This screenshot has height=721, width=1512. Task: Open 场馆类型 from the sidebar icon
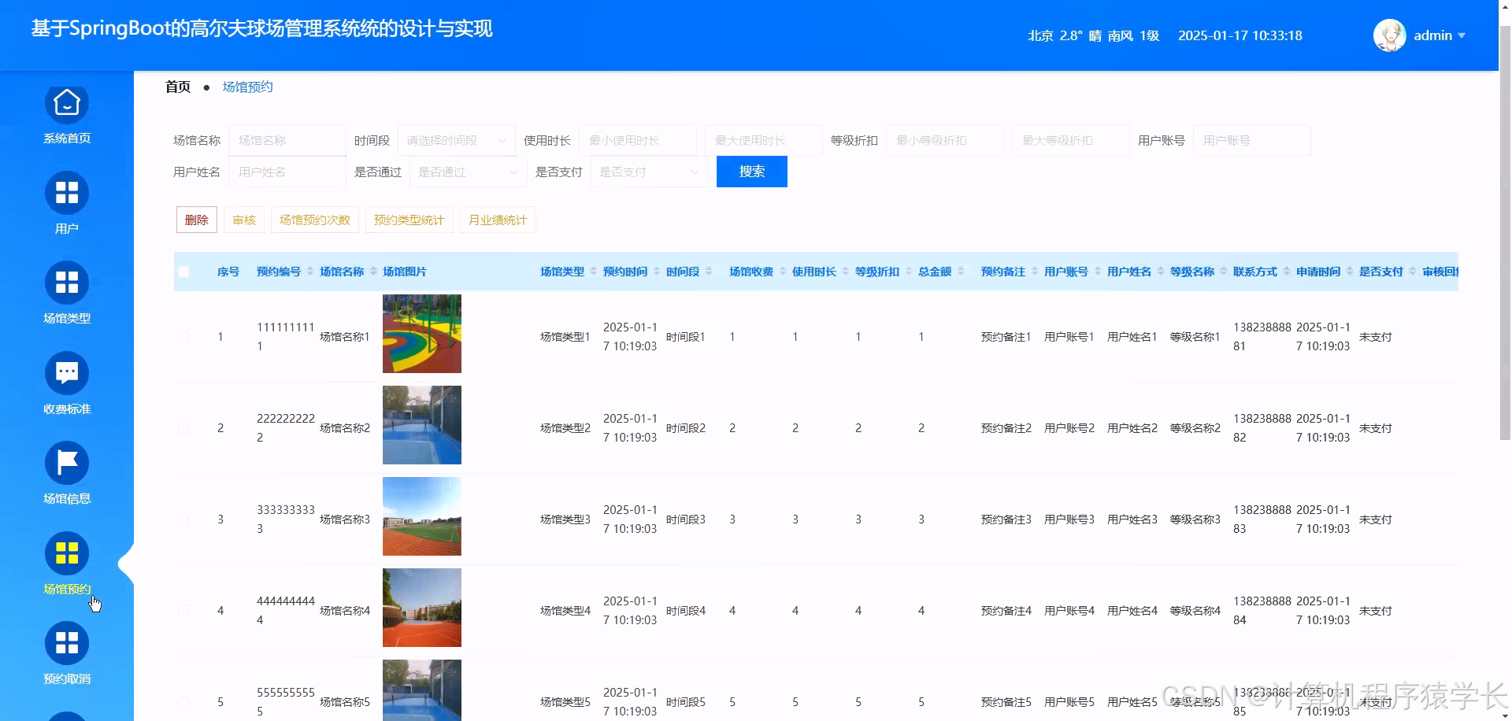coord(67,283)
